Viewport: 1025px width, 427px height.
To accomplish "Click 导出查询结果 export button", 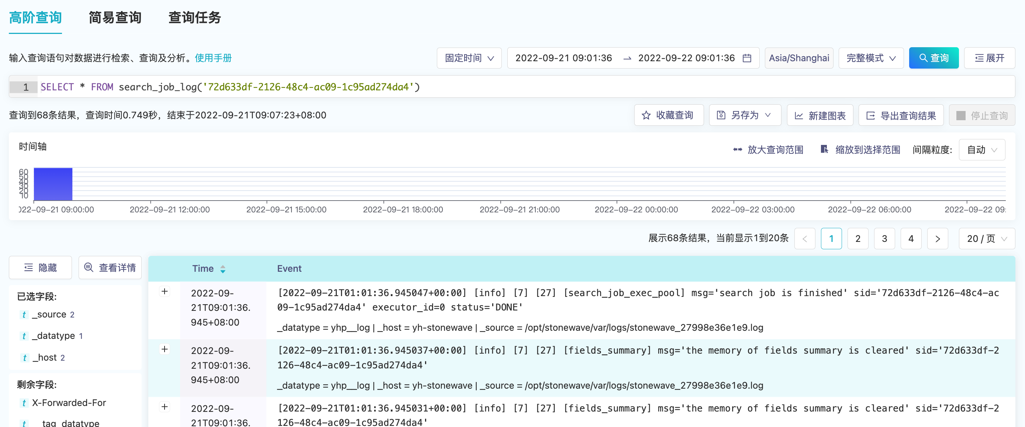I will (x=901, y=115).
